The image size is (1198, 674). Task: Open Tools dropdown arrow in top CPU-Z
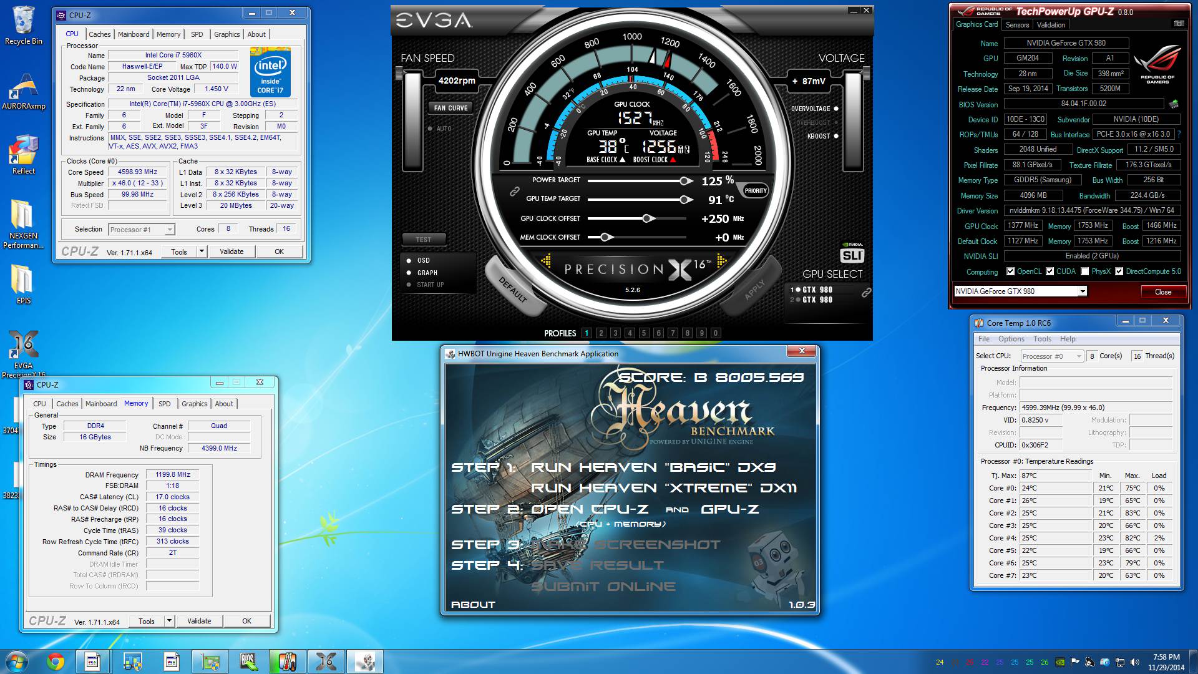[x=202, y=252]
